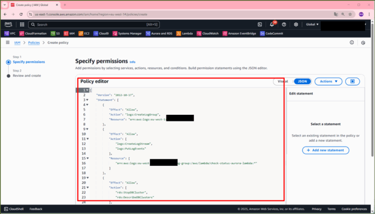375x214 pixels.
Task: Toggle the policy editor full-screen button
Action: click(x=353, y=81)
